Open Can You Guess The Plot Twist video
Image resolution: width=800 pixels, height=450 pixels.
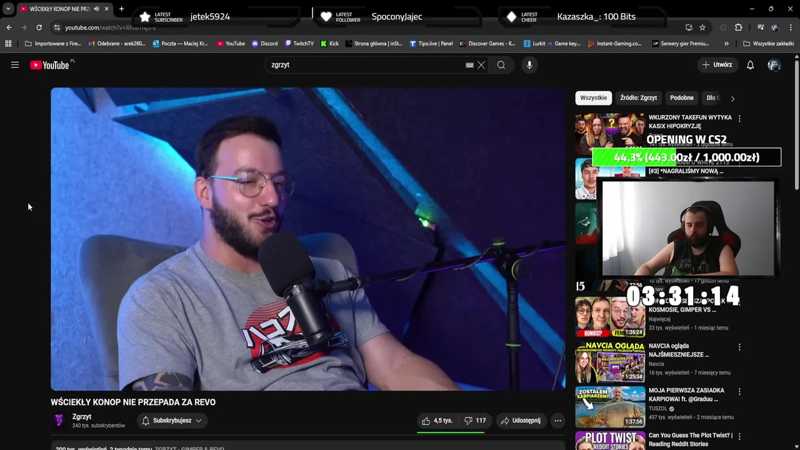(x=691, y=439)
